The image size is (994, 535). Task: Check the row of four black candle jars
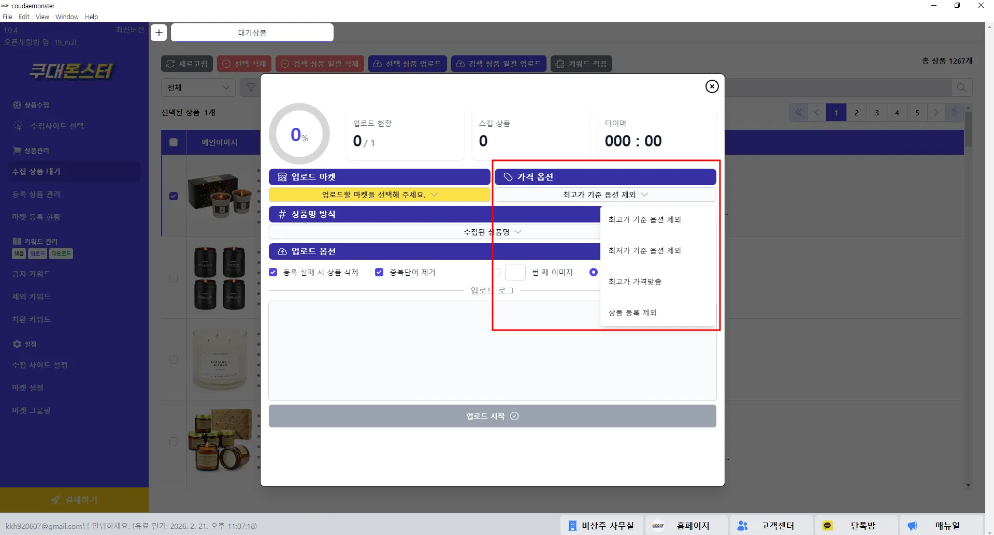tap(174, 278)
